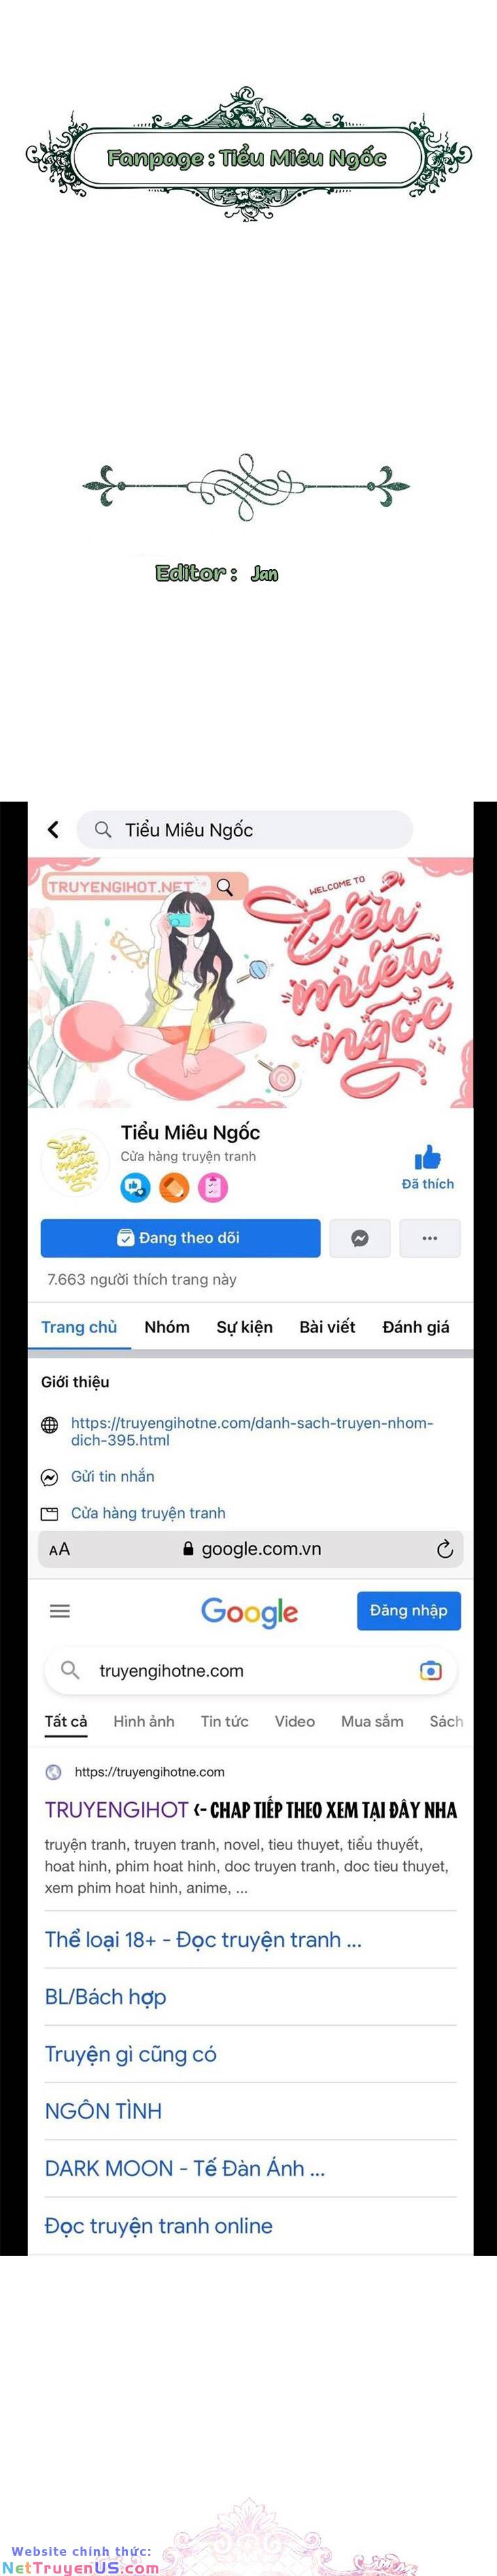Image resolution: width=497 pixels, height=2576 pixels.
Task: Select the Hình ảnh search filter
Action: pos(144,1721)
